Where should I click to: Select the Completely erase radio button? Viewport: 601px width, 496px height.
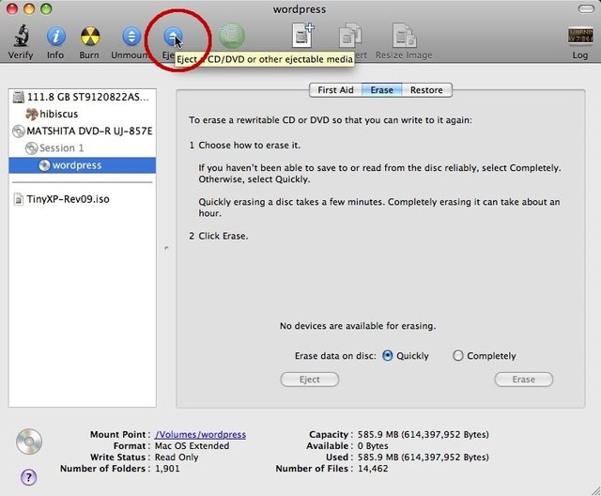(x=458, y=356)
